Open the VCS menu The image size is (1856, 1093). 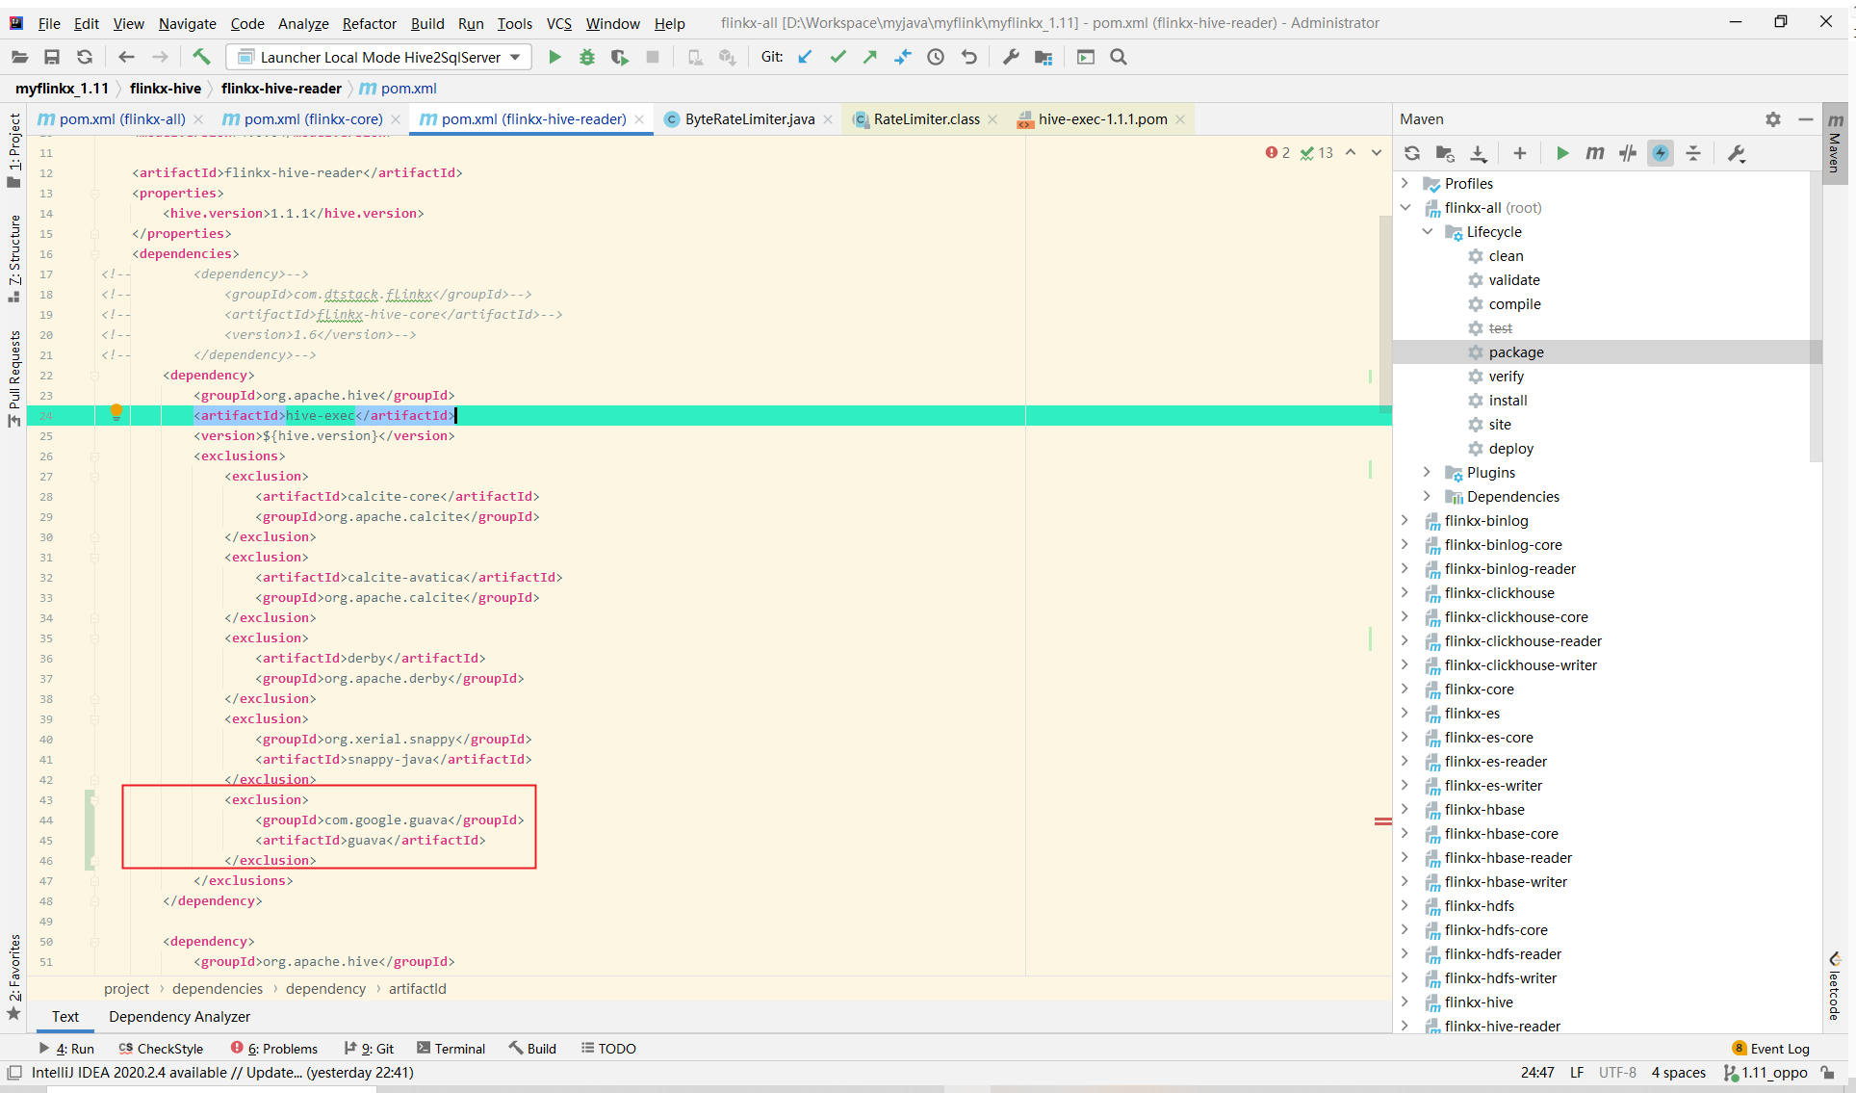(558, 23)
